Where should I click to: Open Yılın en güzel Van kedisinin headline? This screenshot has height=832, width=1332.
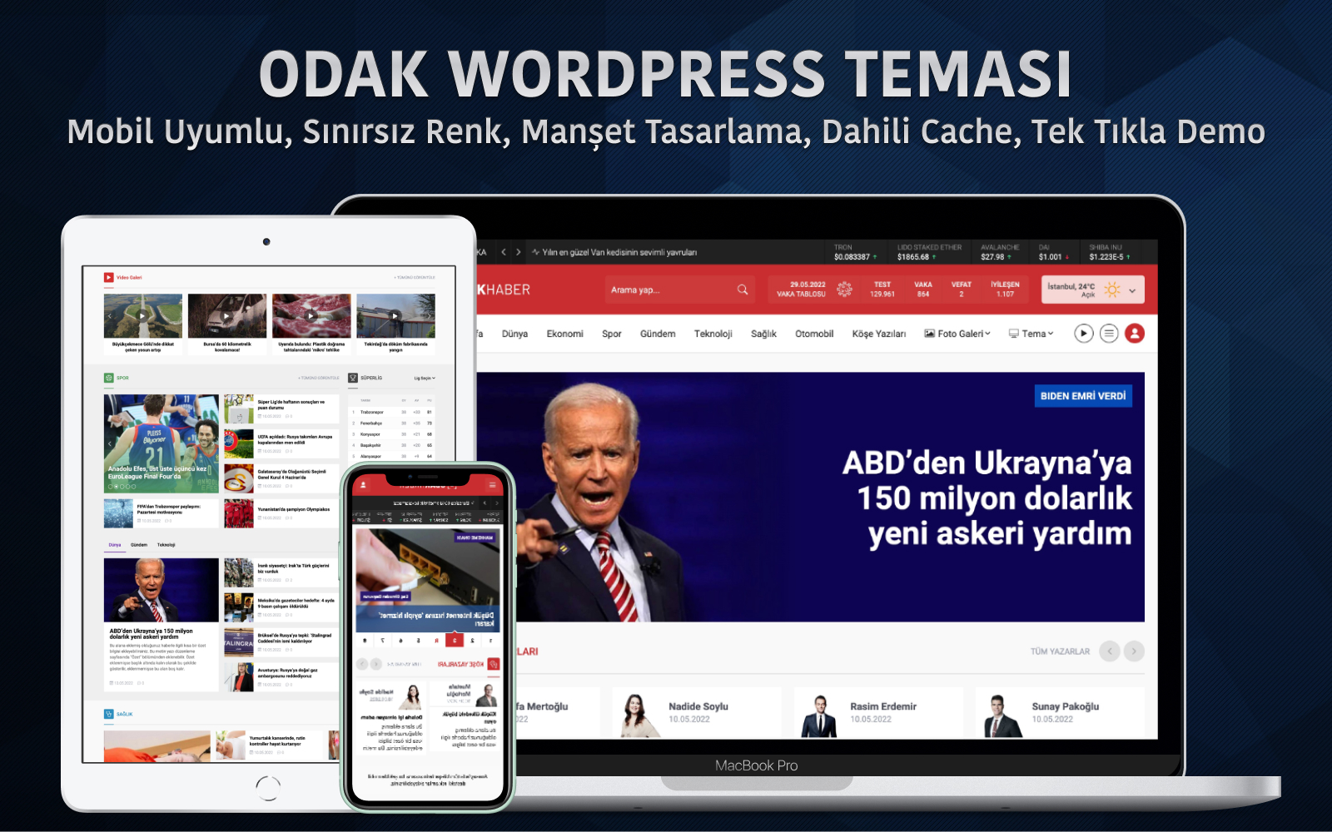click(619, 252)
